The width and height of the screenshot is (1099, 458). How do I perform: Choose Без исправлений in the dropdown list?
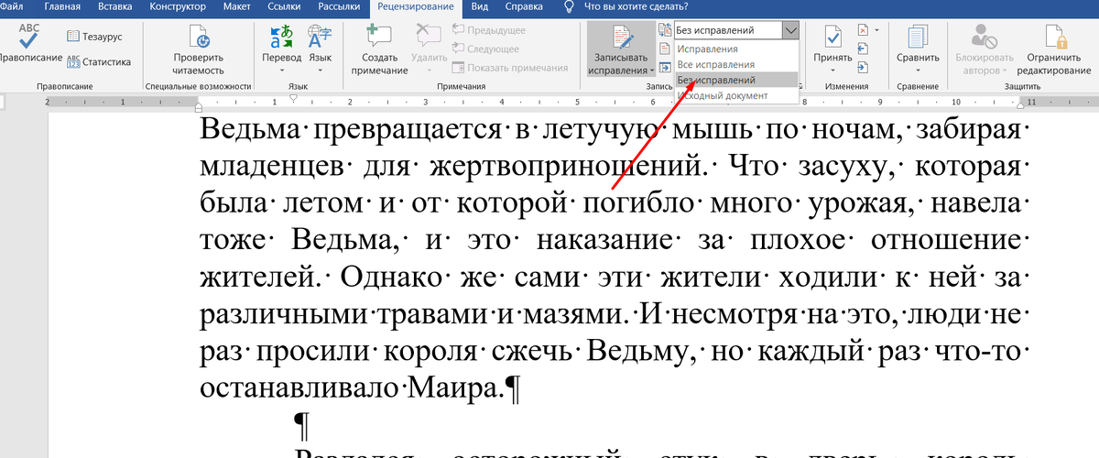[737, 81]
